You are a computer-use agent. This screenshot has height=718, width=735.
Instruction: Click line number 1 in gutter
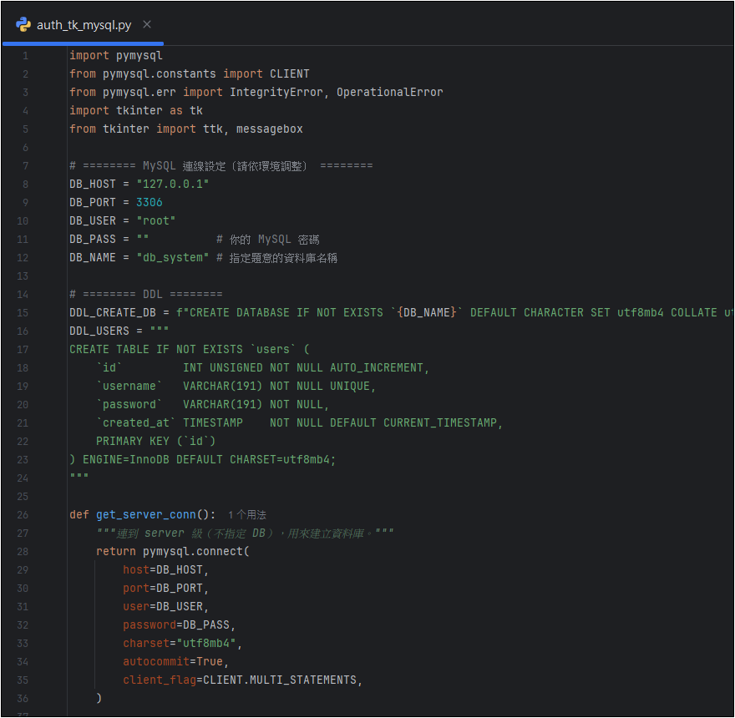click(x=25, y=56)
